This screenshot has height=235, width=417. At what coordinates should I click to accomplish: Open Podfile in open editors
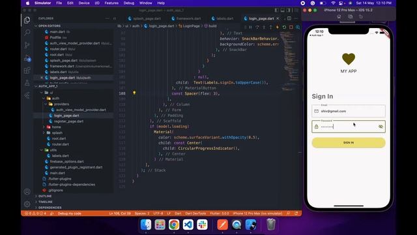55,38
